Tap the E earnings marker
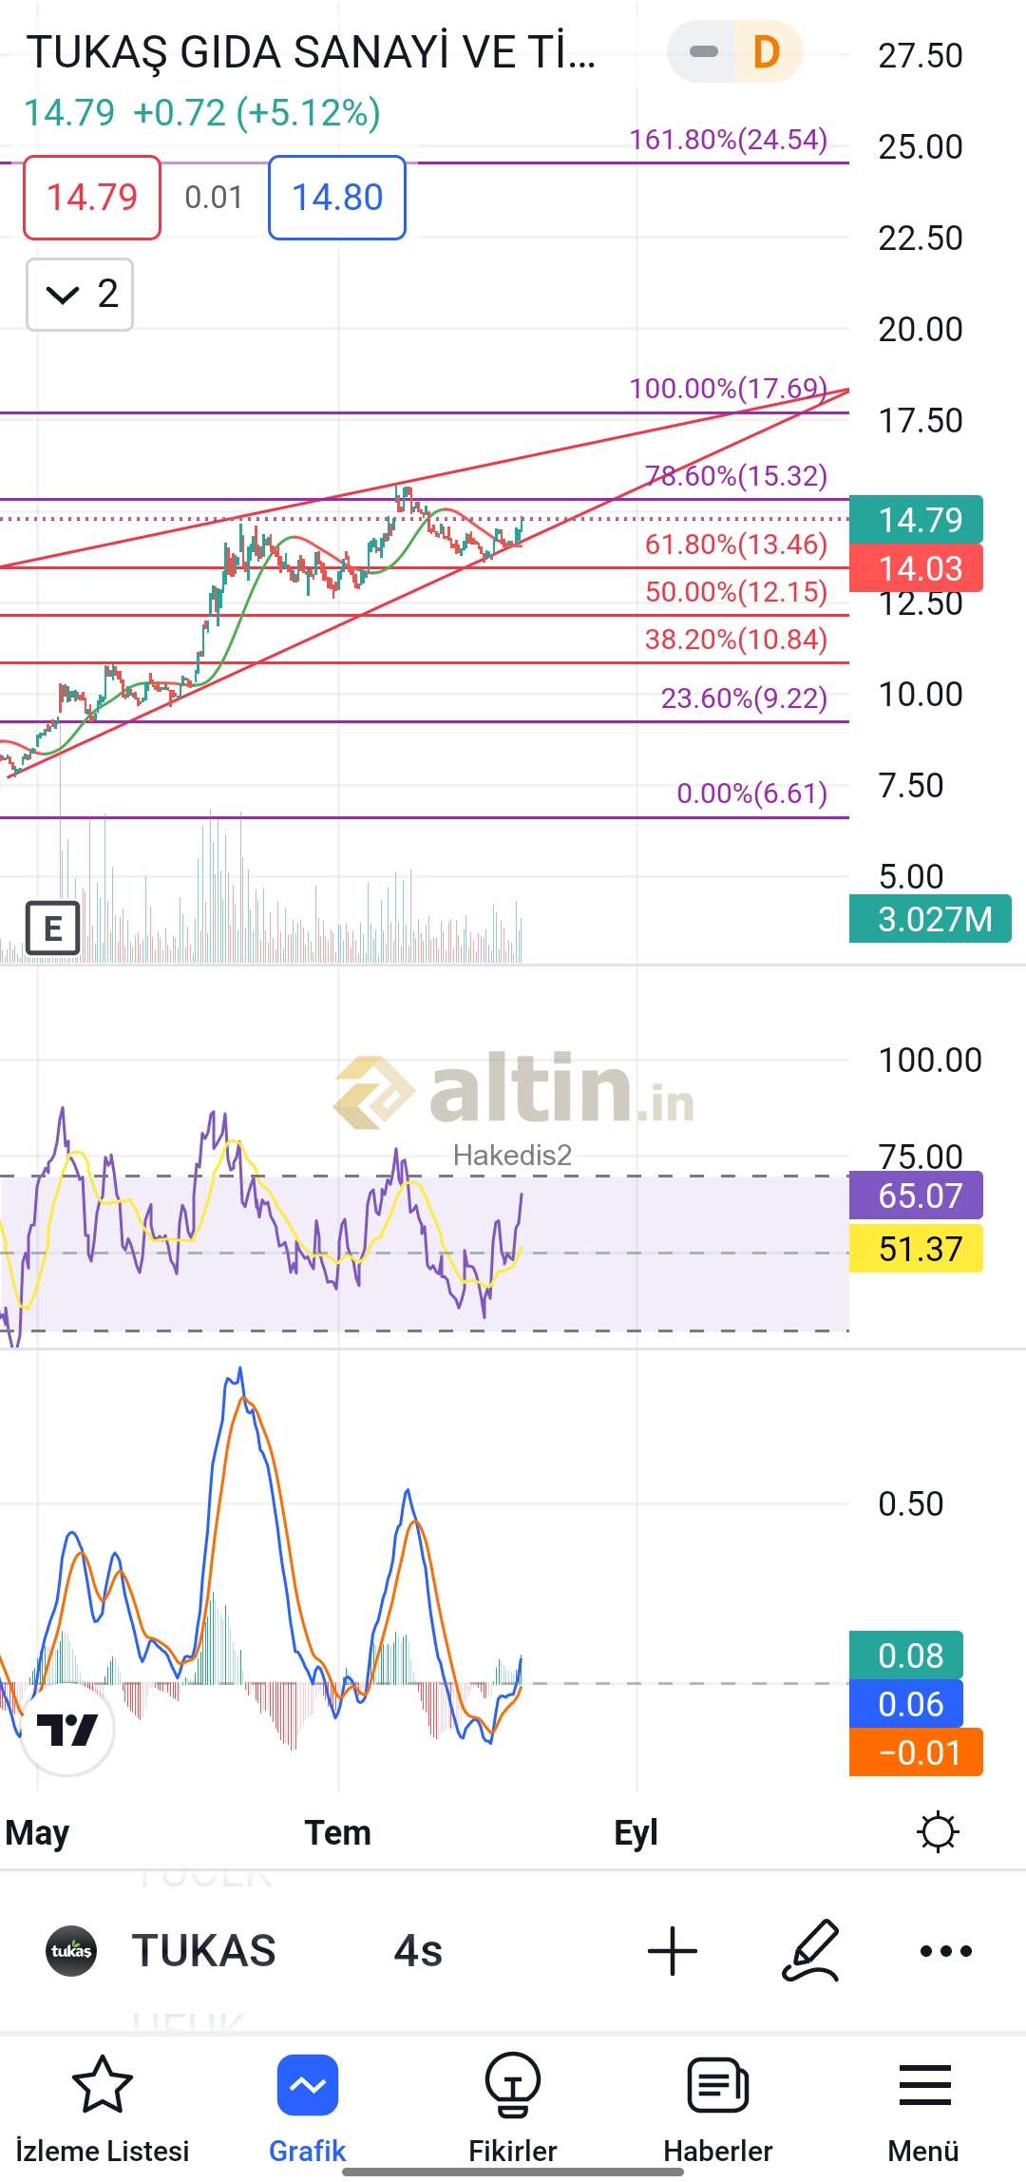Screen dimensions: 1026x2182 [52, 928]
